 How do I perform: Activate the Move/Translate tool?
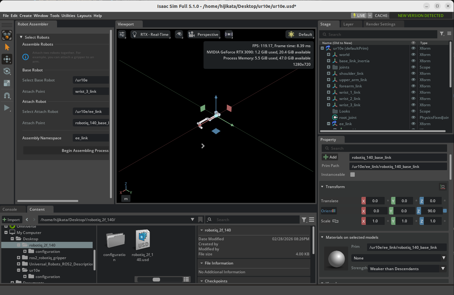(7, 59)
